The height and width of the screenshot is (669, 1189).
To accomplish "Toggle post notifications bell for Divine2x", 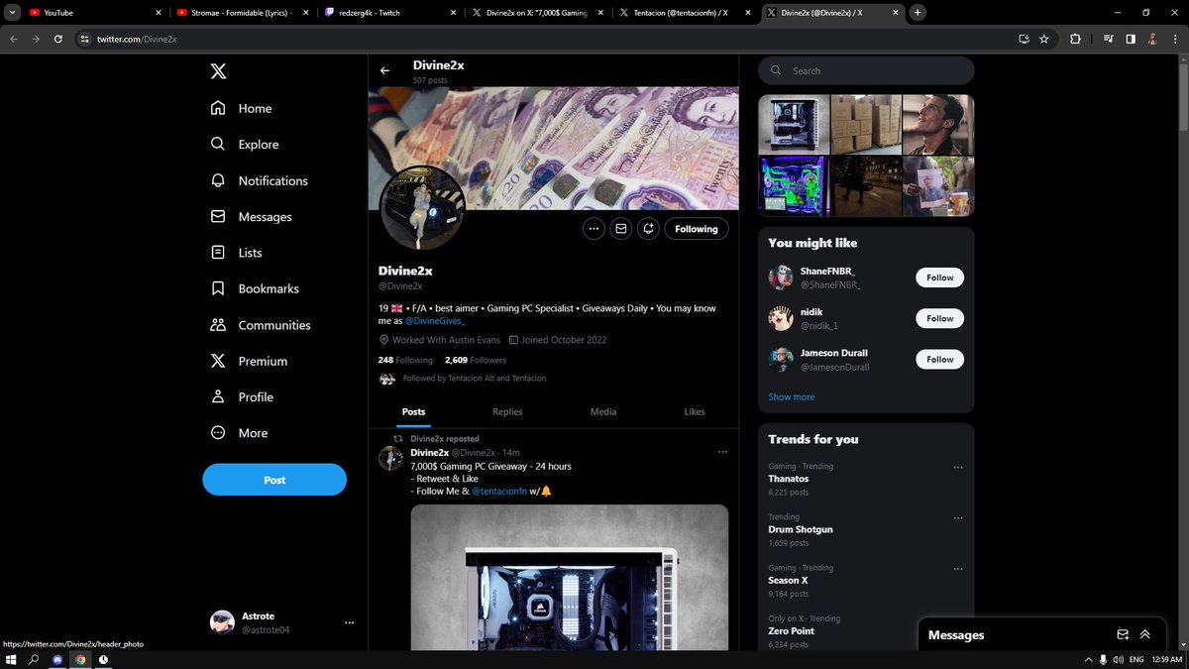I will click(x=648, y=229).
